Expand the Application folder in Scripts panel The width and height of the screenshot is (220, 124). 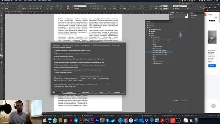(146, 24)
